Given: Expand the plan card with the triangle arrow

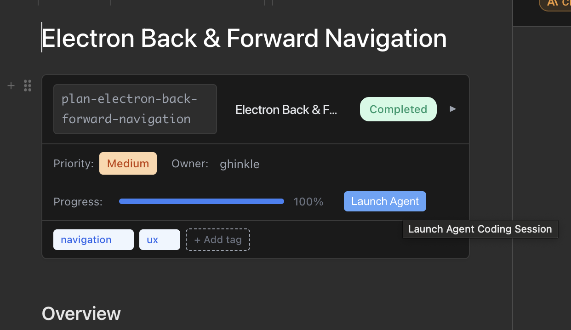Looking at the screenshot, I should 453,109.
